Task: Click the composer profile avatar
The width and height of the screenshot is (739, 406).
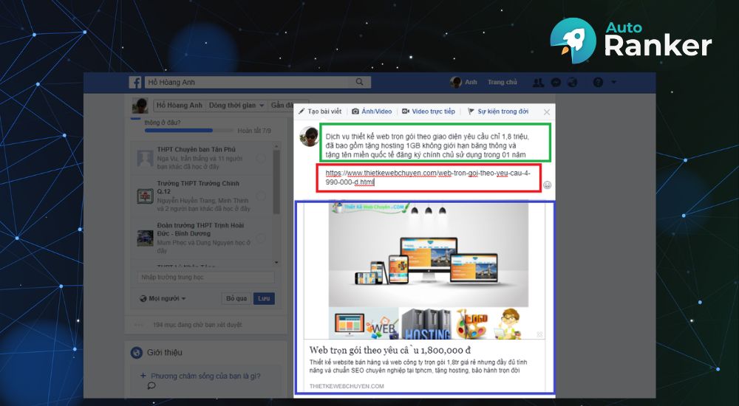Action: click(309, 137)
